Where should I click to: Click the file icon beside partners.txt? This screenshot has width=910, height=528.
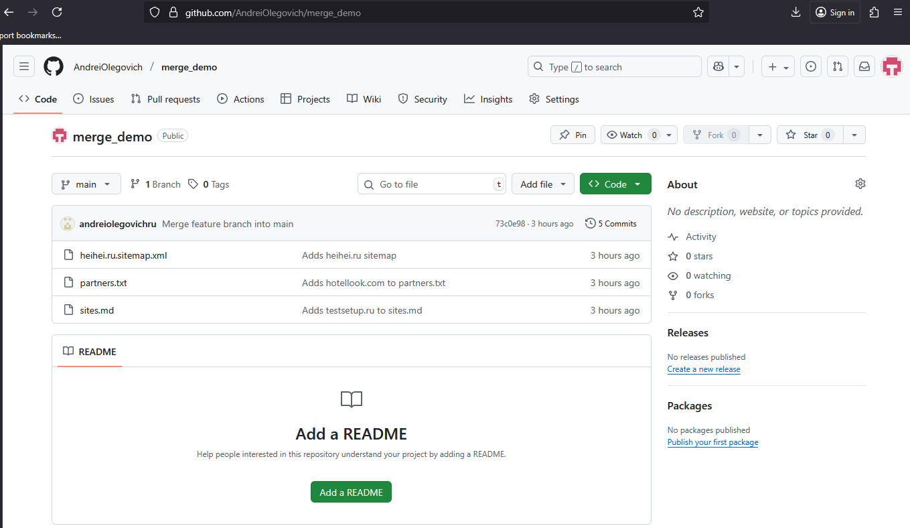click(x=68, y=282)
